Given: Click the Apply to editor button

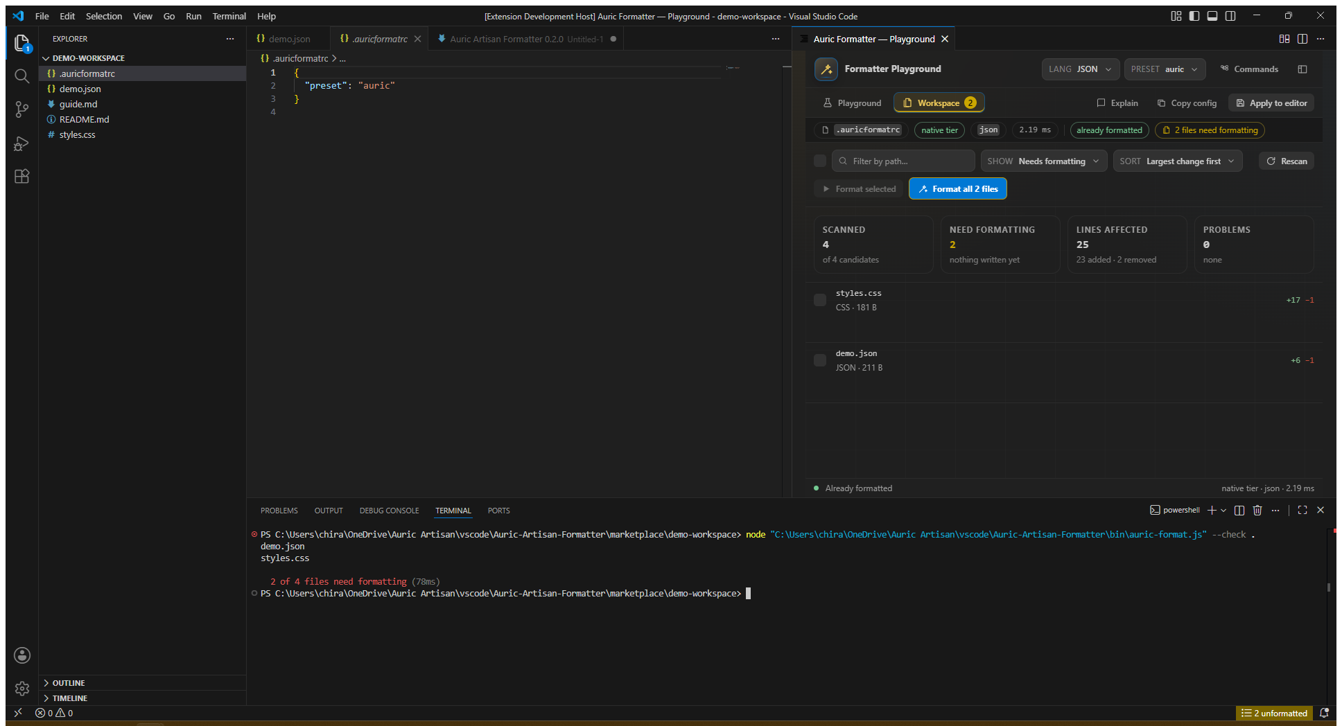Looking at the screenshot, I should pyautogui.click(x=1271, y=103).
